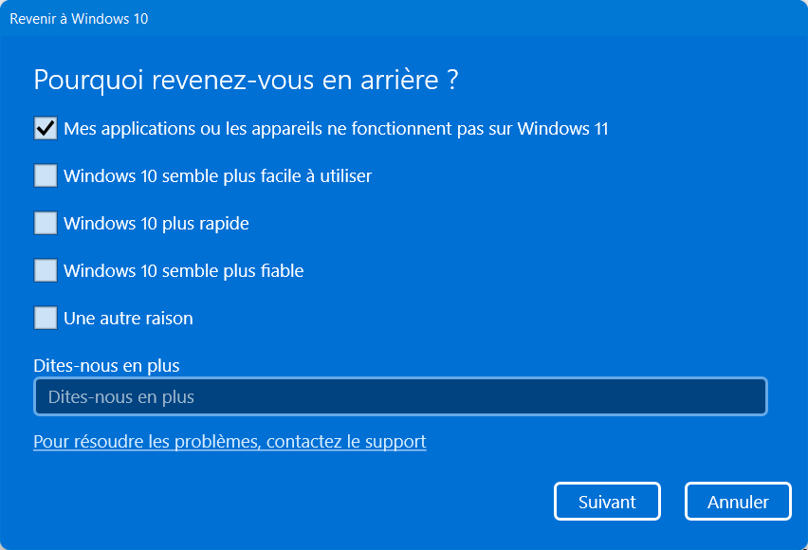Click label text "ne fonctionnent pas sur Windows 11"
This screenshot has height=550, width=808.
[x=468, y=129]
